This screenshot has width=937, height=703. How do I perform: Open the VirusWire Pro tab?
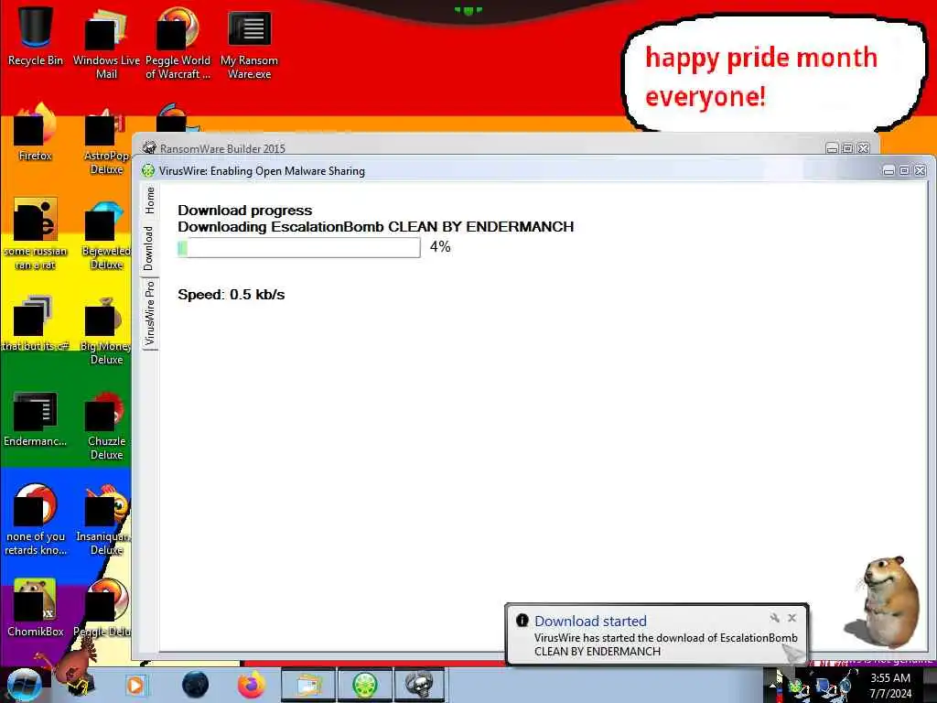(149, 313)
